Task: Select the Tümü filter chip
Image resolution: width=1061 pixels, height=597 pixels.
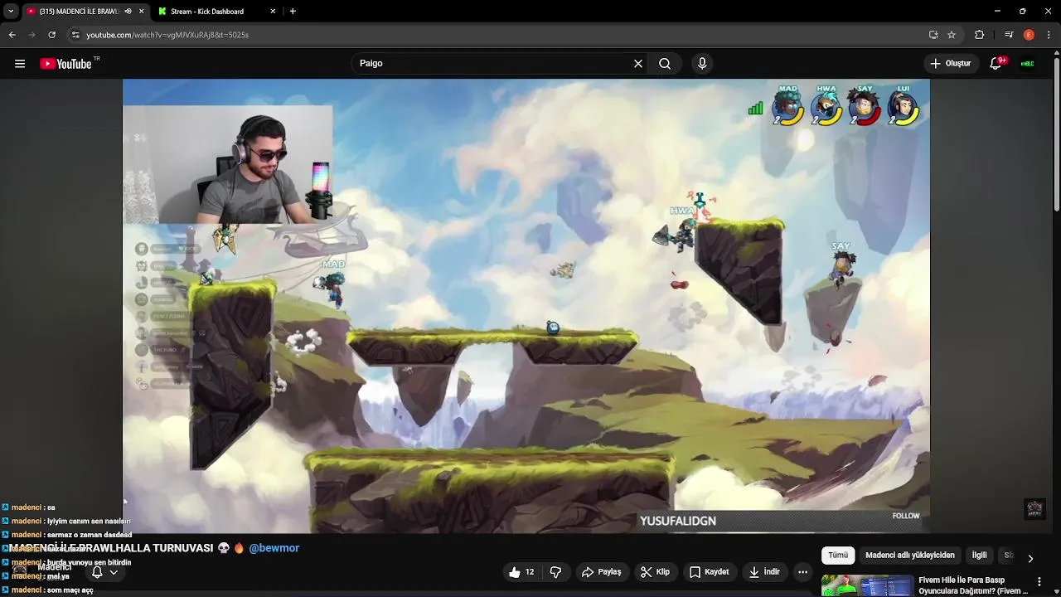Action: pos(838,556)
